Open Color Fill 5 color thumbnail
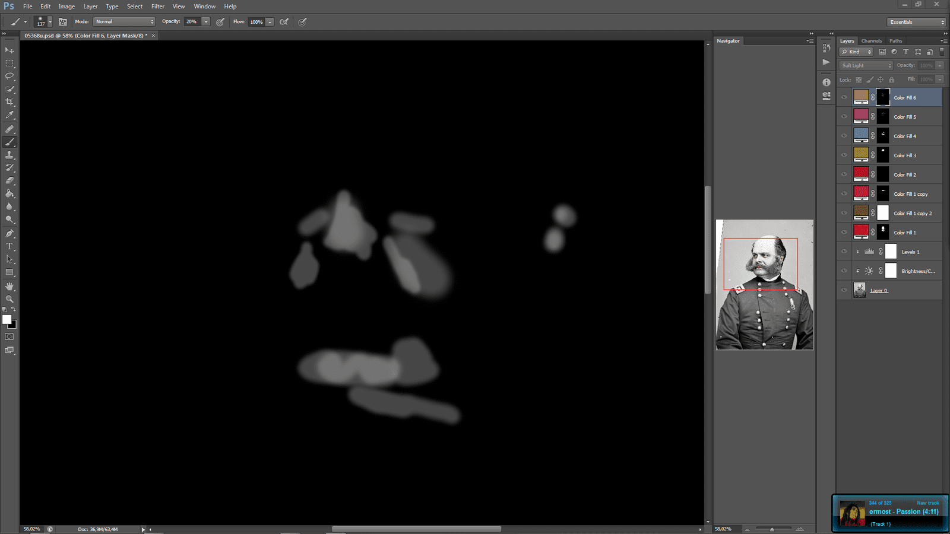The width and height of the screenshot is (950, 534). (861, 116)
